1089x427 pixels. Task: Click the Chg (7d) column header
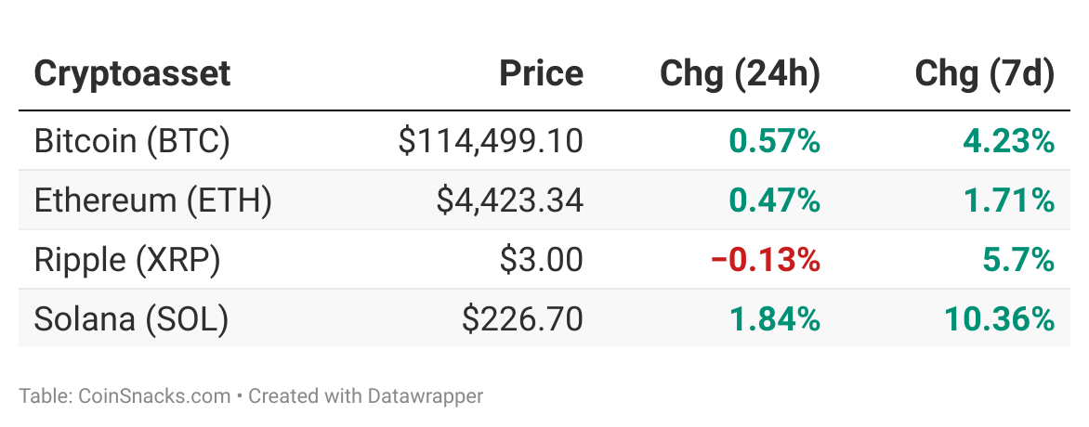click(x=984, y=73)
